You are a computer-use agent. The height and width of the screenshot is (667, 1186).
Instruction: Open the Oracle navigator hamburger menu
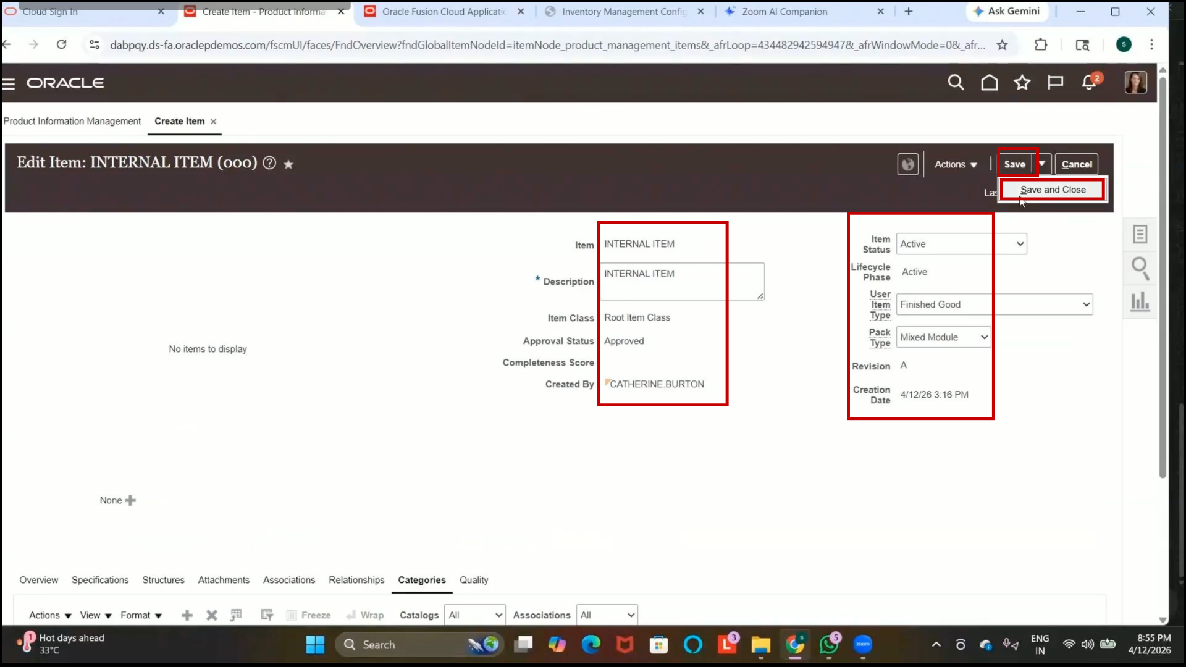[x=9, y=83]
